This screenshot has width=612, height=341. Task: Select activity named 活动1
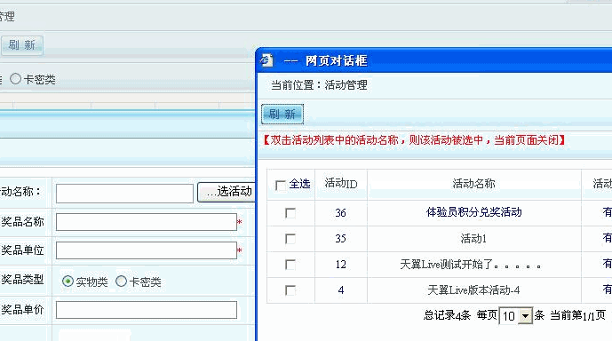point(473,238)
